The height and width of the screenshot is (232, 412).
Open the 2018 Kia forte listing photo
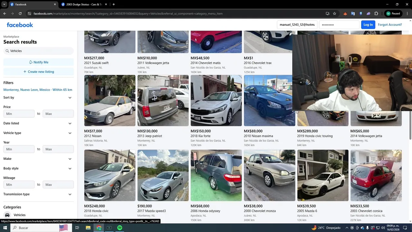tap(216, 101)
